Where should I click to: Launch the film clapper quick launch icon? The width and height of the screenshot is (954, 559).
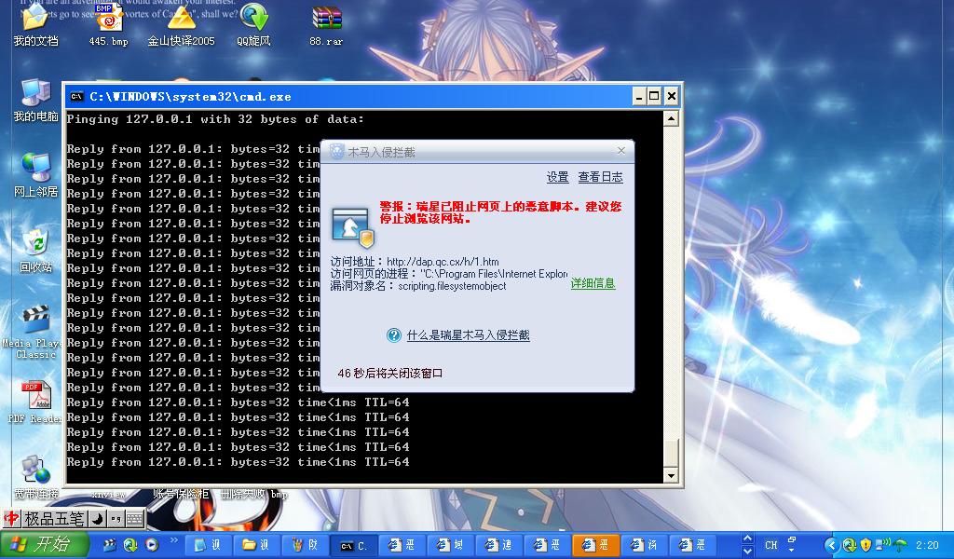click(110, 545)
